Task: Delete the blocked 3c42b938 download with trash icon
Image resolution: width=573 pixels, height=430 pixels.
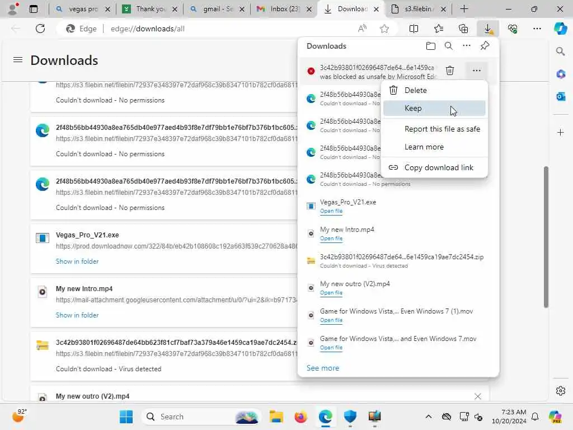Action: pos(450,71)
